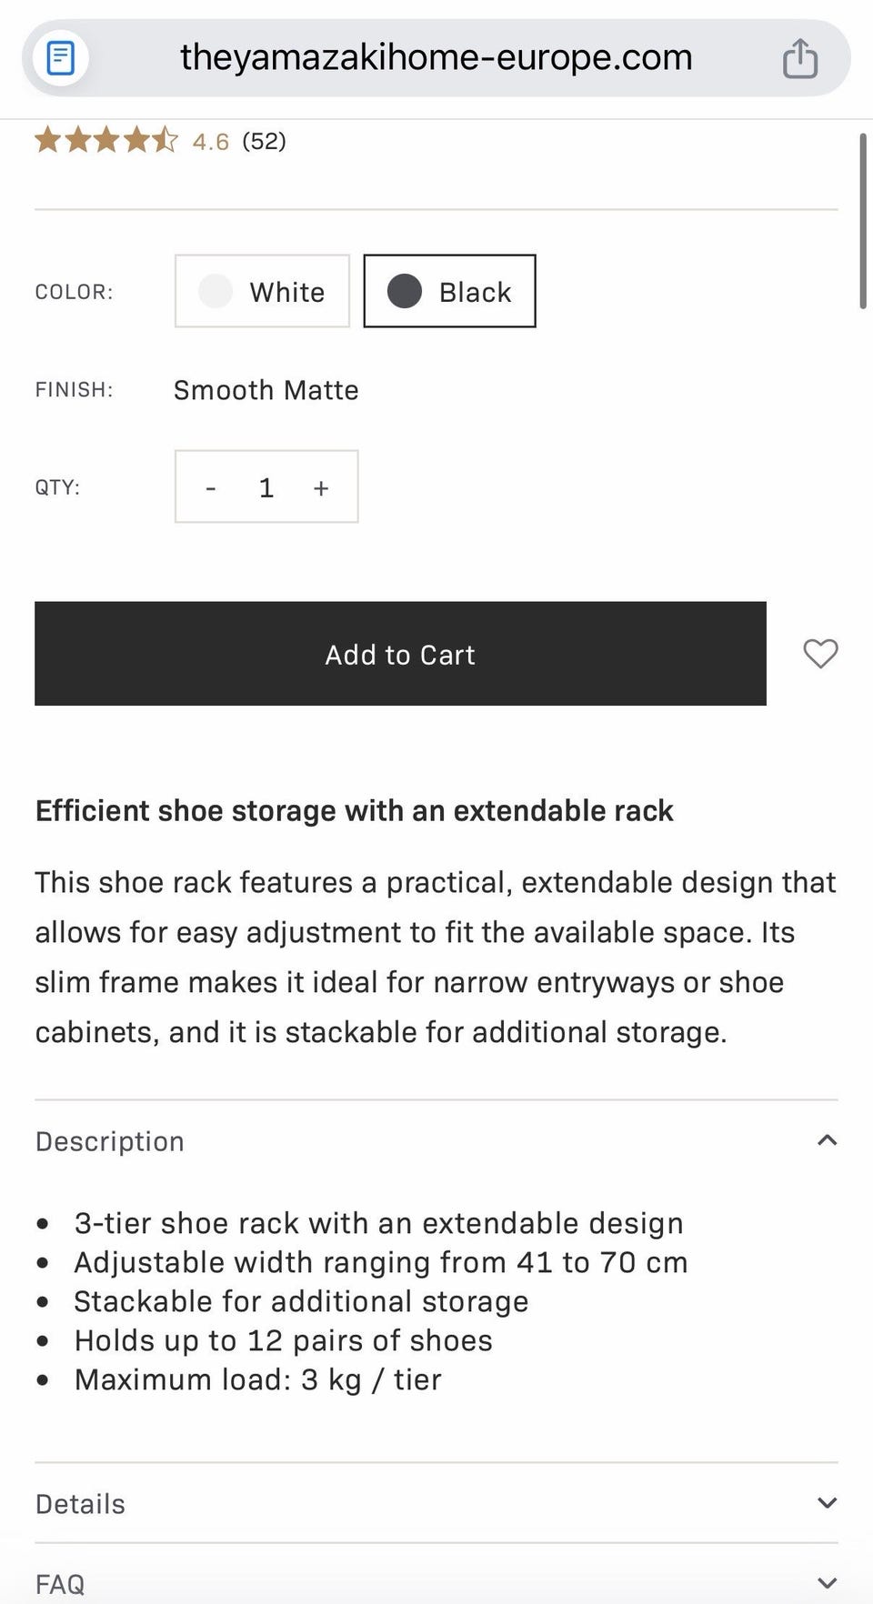The image size is (873, 1604).
Task: Click the white color swatch circle
Action: (x=216, y=292)
